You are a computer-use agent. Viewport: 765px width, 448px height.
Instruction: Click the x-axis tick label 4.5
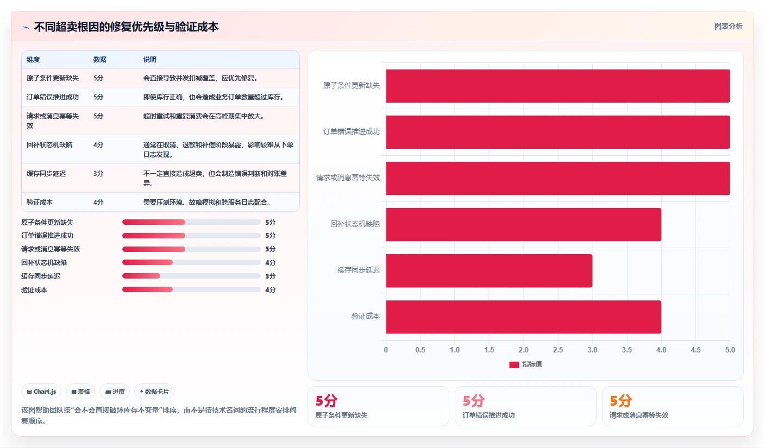[695, 350]
